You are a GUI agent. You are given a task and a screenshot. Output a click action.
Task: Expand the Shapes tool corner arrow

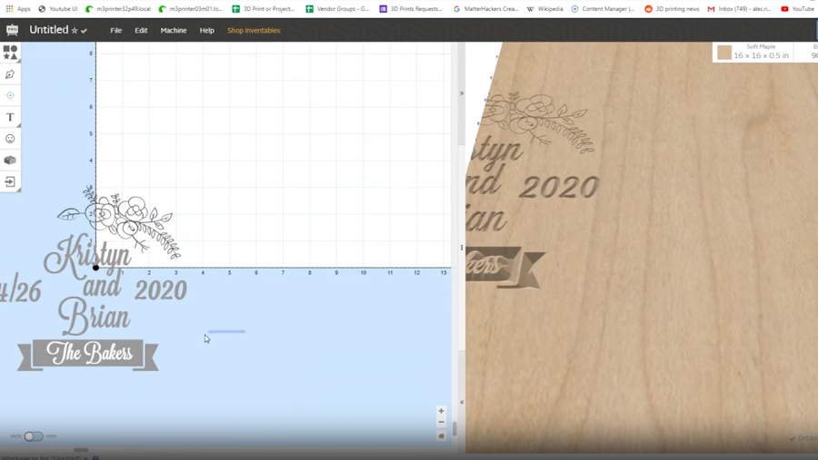point(19,61)
